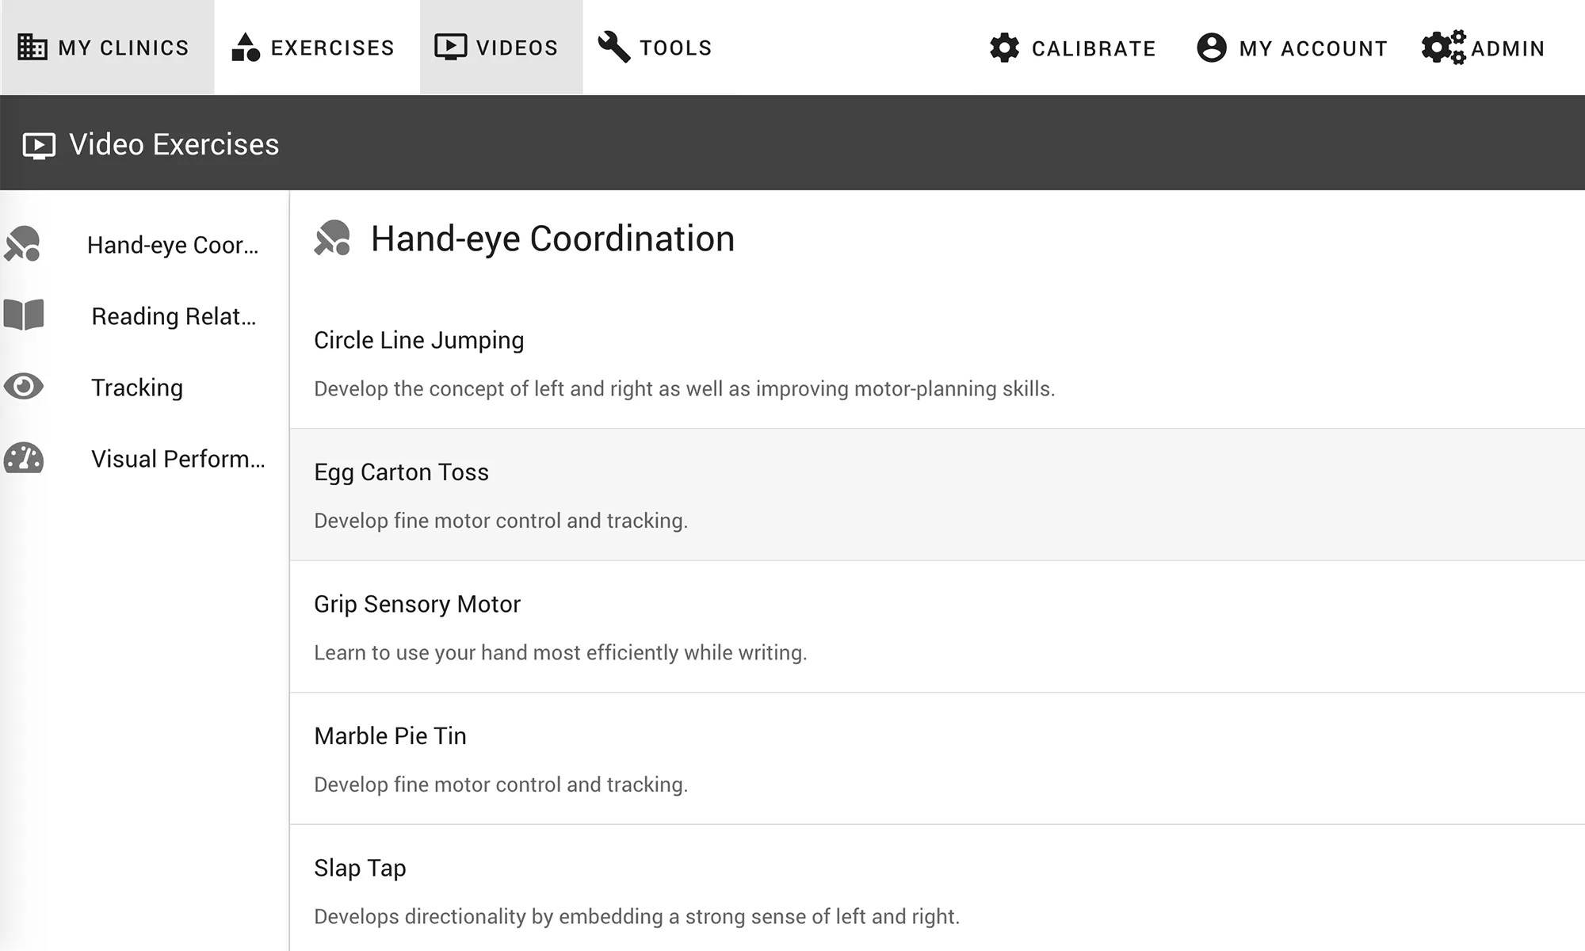Image resolution: width=1585 pixels, height=951 pixels.
Task: Open the Egg Carton Toss exercise
Action: (x=401, y=472)
